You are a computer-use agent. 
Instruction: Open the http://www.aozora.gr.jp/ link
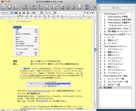pos(39,91)
